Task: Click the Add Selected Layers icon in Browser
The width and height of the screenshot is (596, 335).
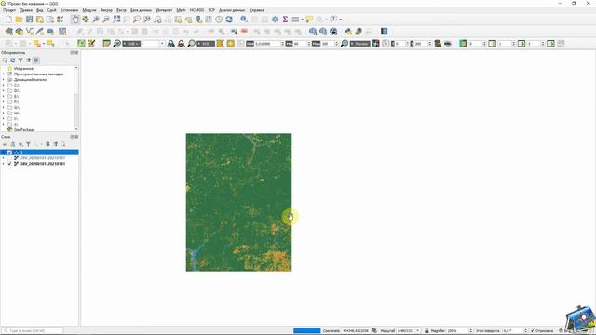Action: click(5, 60)
